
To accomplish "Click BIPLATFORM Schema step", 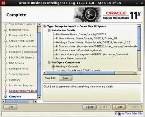I will [21, 58].
